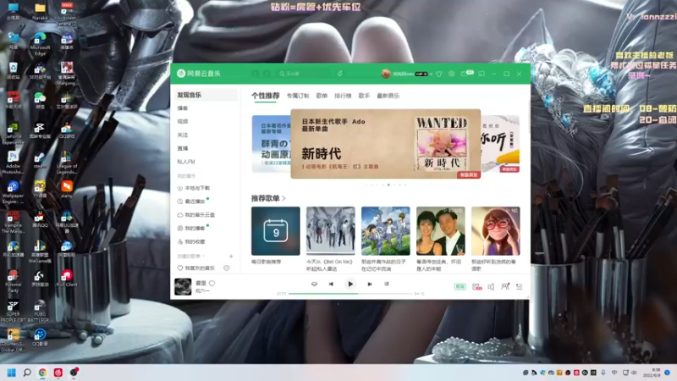Open the settings gear in the header
This screenshot has width=677, height=381.
(451, 74)
